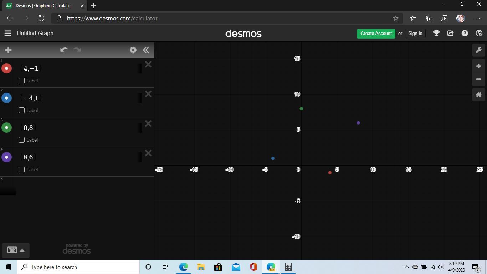Screen dimensions: 487x274
Task: Open the Help menu
Action: pyautogui.click(x=465, y=33)
